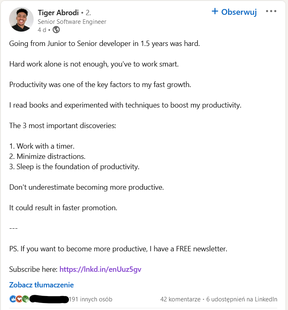Click the post's first line about Junior to Senior
Viewport: 288px width, 310px height.
105,44
